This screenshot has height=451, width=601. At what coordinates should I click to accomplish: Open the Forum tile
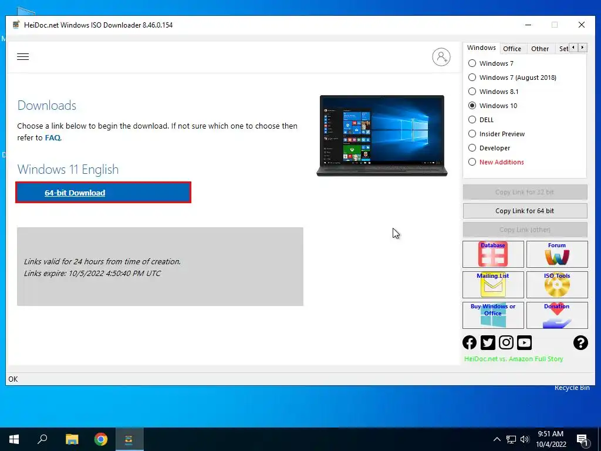[x=557, y=254]
